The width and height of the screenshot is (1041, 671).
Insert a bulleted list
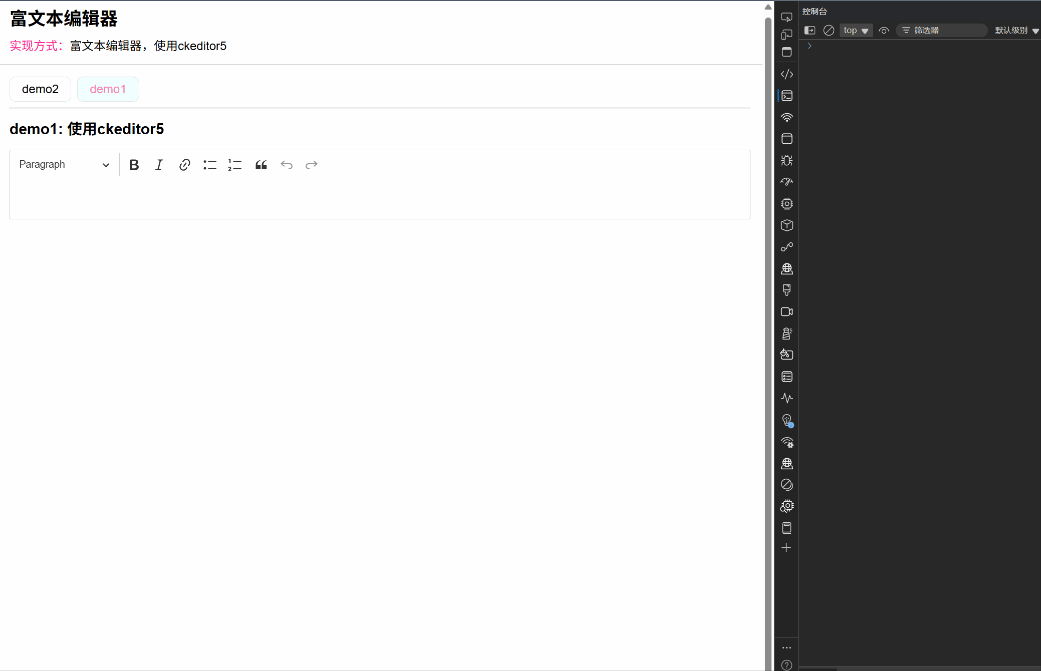tap(210, 165)
